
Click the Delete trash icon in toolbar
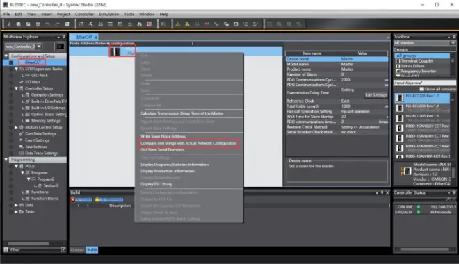click(38, 24)
